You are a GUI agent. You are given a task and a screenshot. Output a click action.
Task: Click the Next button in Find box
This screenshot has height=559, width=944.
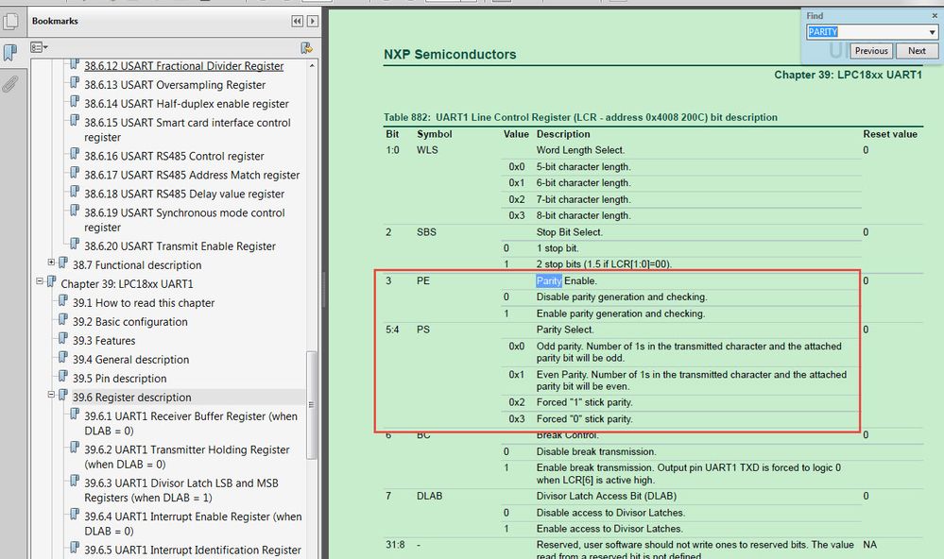917,51
